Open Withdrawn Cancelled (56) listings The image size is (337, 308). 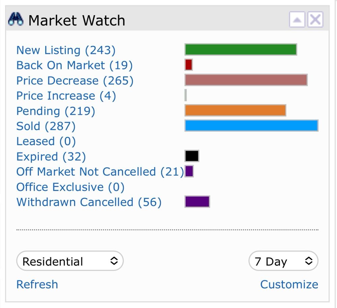point(89,202)
